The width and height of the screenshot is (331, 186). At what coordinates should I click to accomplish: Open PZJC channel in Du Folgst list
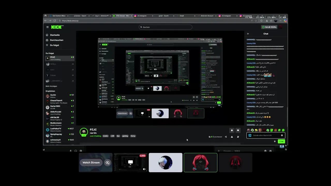click(60, 58)
